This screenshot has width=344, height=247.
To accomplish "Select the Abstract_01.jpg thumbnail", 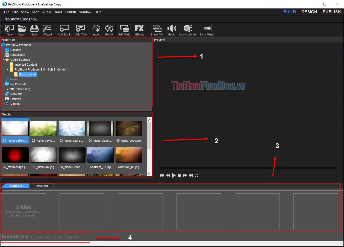I will (100, 155).
